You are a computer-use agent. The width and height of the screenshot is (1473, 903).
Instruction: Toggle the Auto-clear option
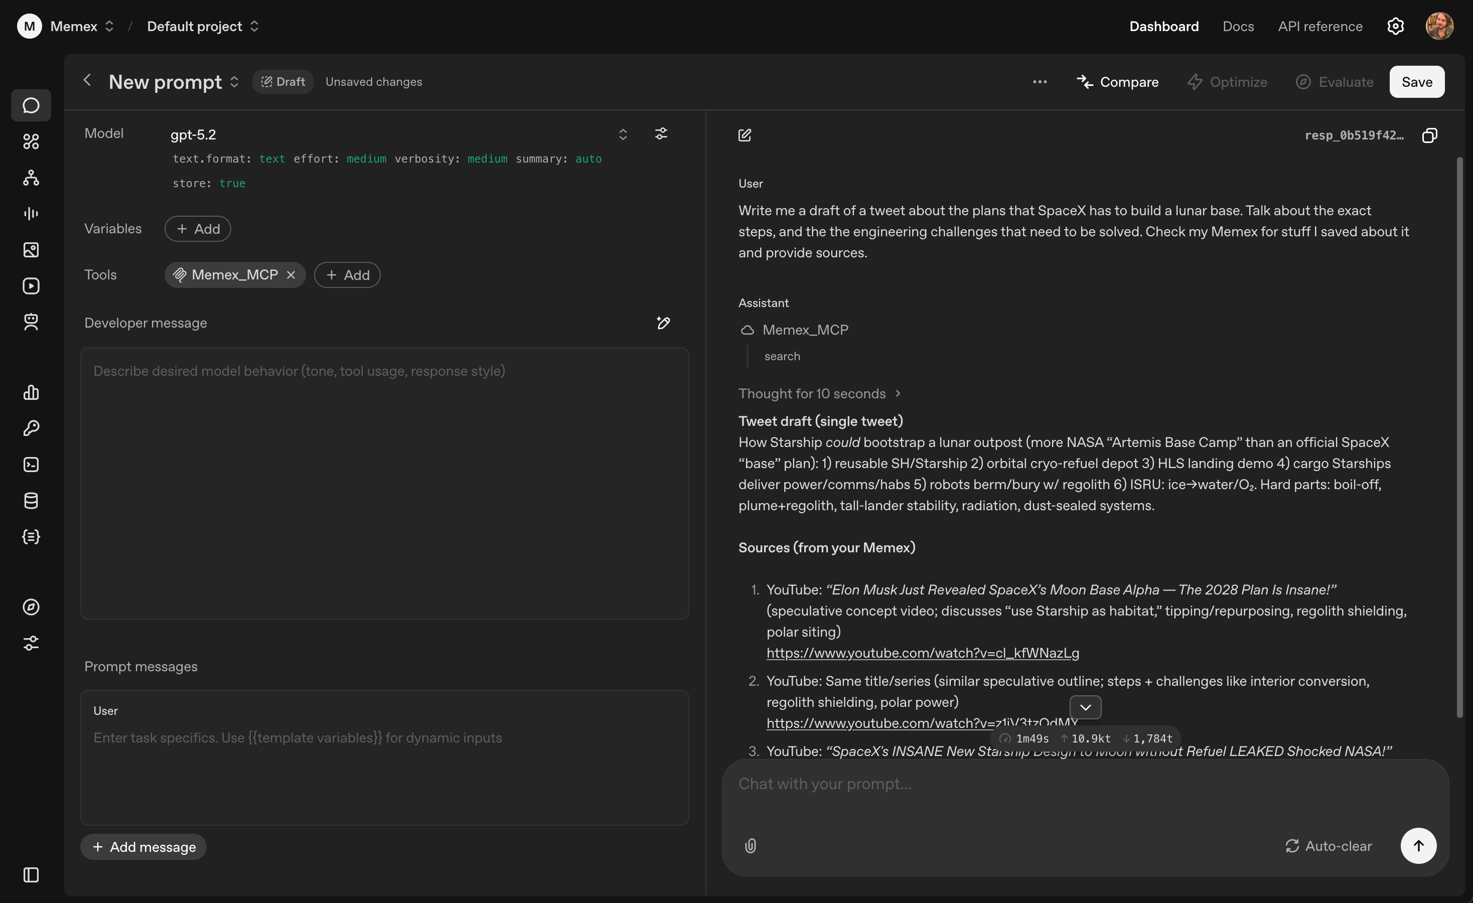click(x=1329, y=846)
